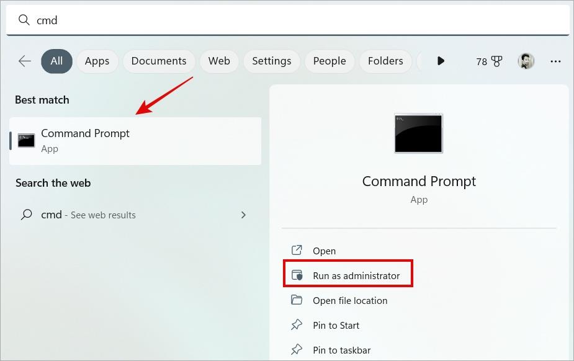Screen dimensions: 574x361
Task: Click the large Command Prompt preview thumbnail
Action: [x=418, y=133]
